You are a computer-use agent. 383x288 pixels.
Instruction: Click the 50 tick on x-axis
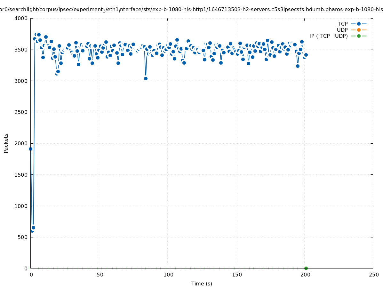pos(100,275)
